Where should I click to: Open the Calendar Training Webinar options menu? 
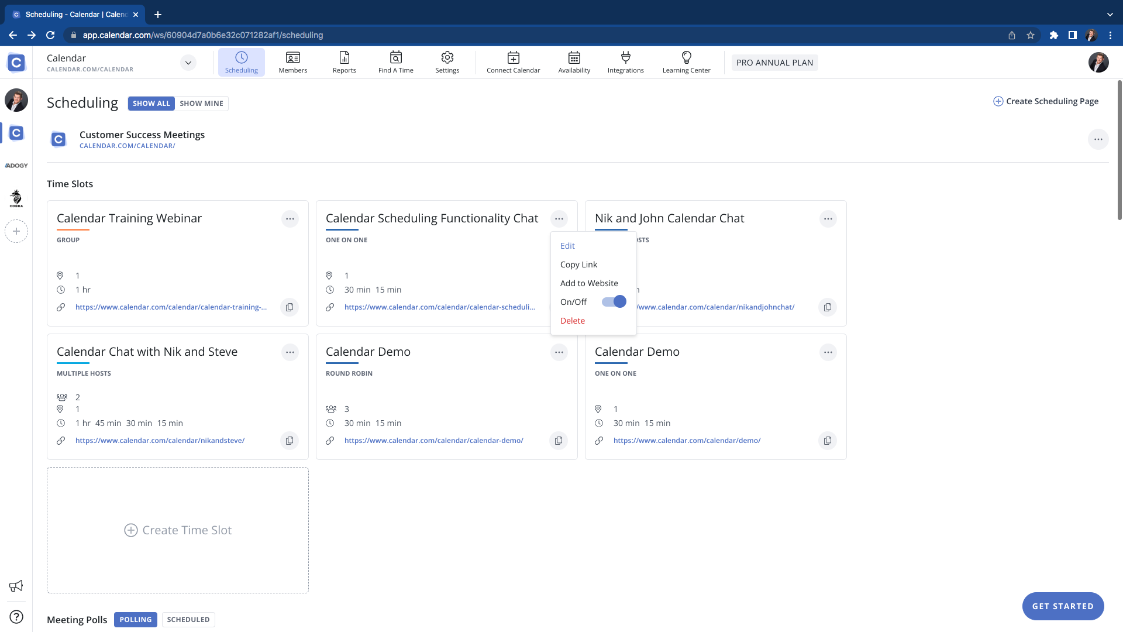(290, 219)
